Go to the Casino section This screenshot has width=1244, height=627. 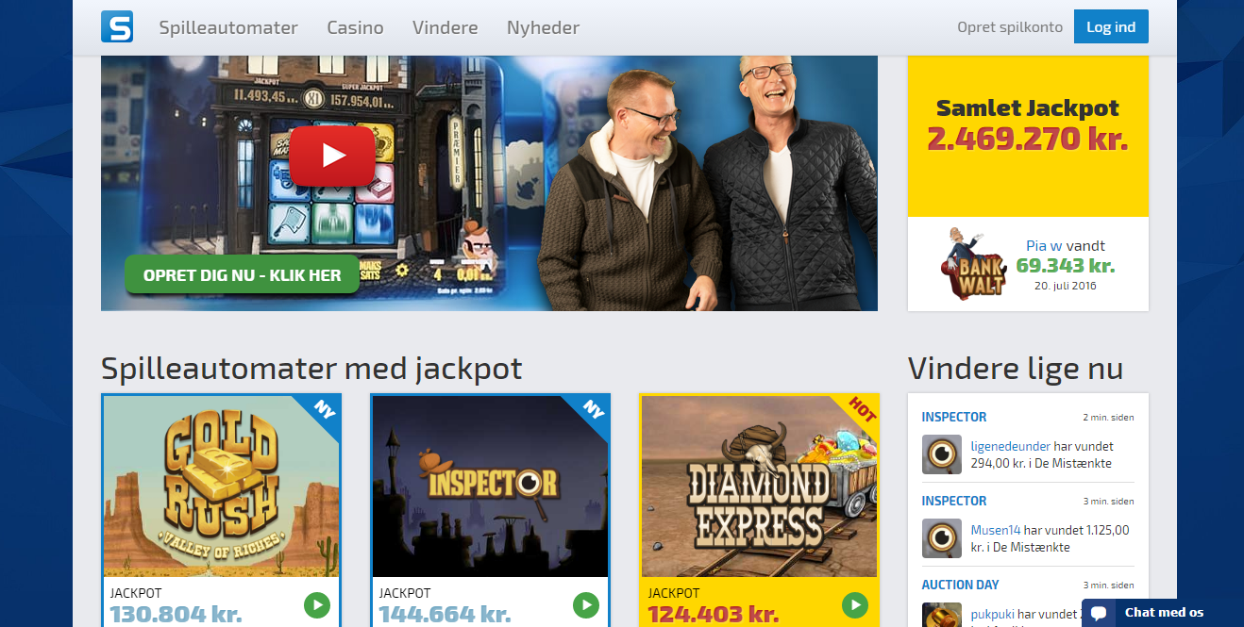pos(355,27)
